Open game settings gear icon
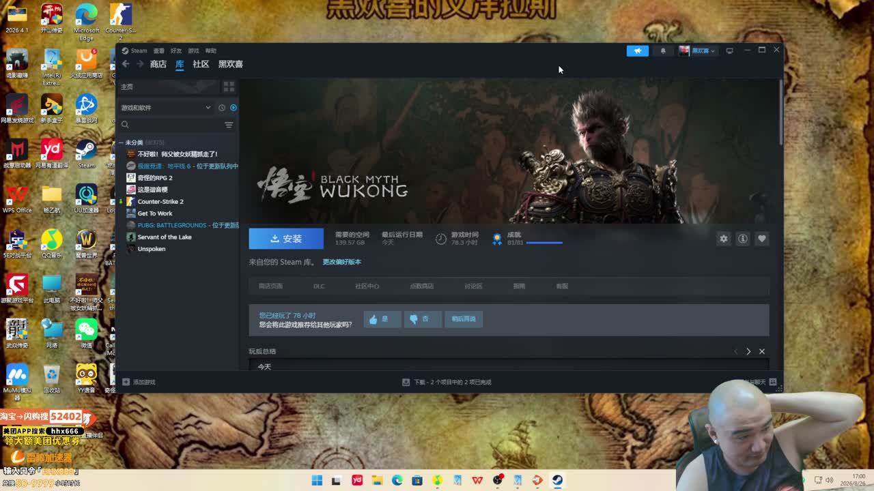874x491 pixels. pyautogui.click(x=724, y=239)
